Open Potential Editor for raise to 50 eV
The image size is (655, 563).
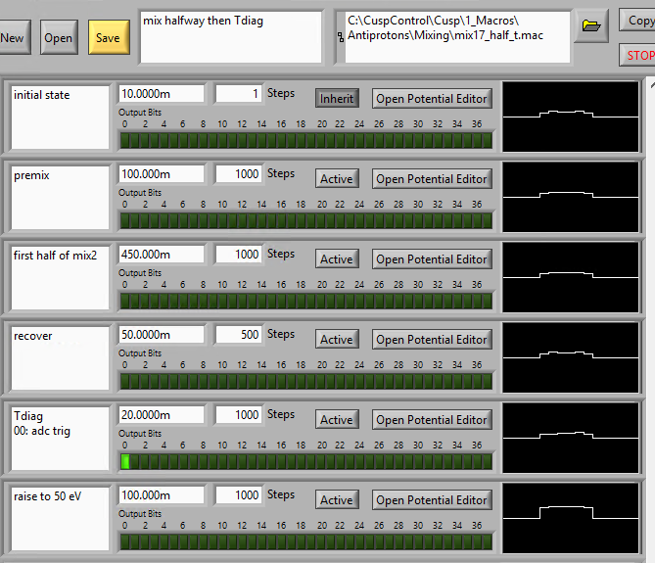point(431,499)
